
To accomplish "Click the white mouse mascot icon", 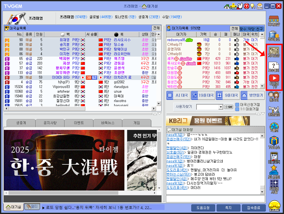I will (x=240, y=6).
